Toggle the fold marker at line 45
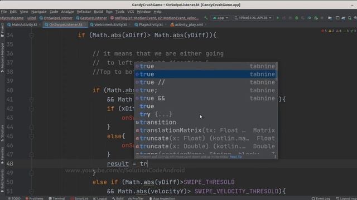Viewport: 357px width, 200px height. [32, 136]
